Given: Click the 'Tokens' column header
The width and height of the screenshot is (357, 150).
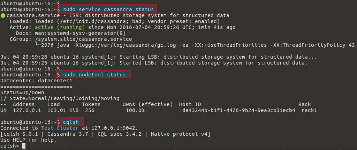Looking at the screenshot, I should tap(91, 104).
